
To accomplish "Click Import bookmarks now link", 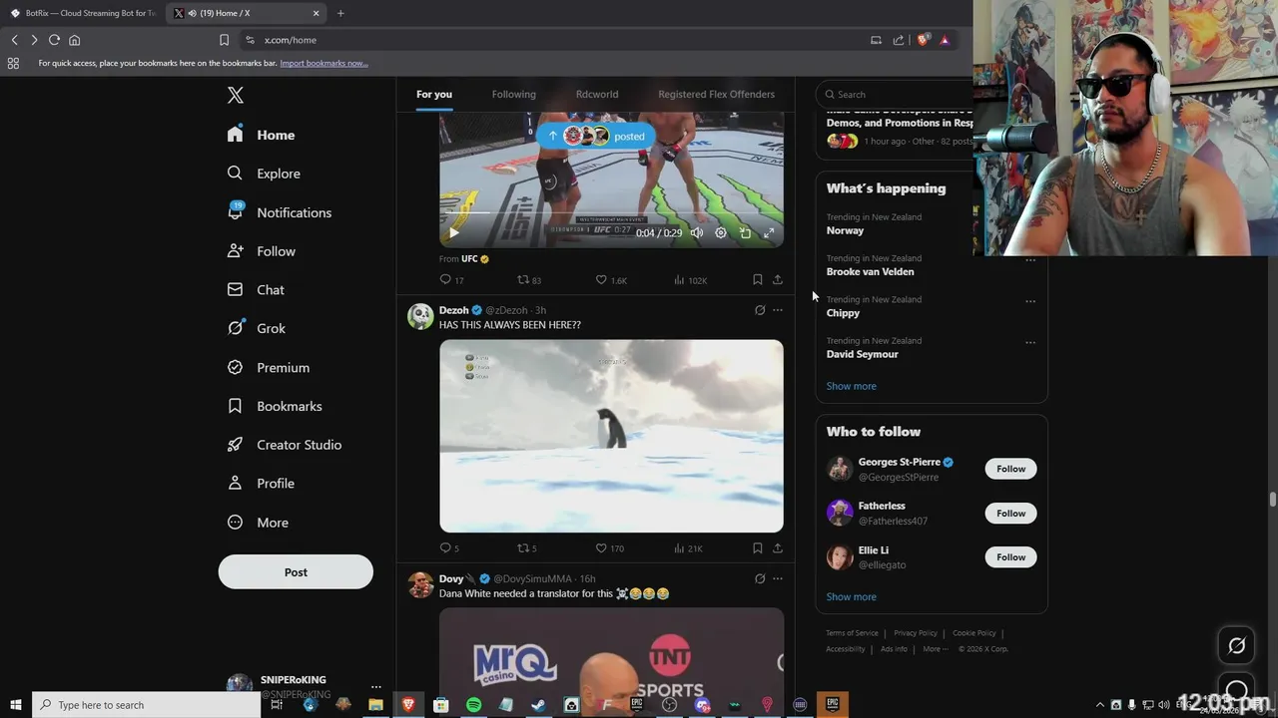I will pos(323,63).
